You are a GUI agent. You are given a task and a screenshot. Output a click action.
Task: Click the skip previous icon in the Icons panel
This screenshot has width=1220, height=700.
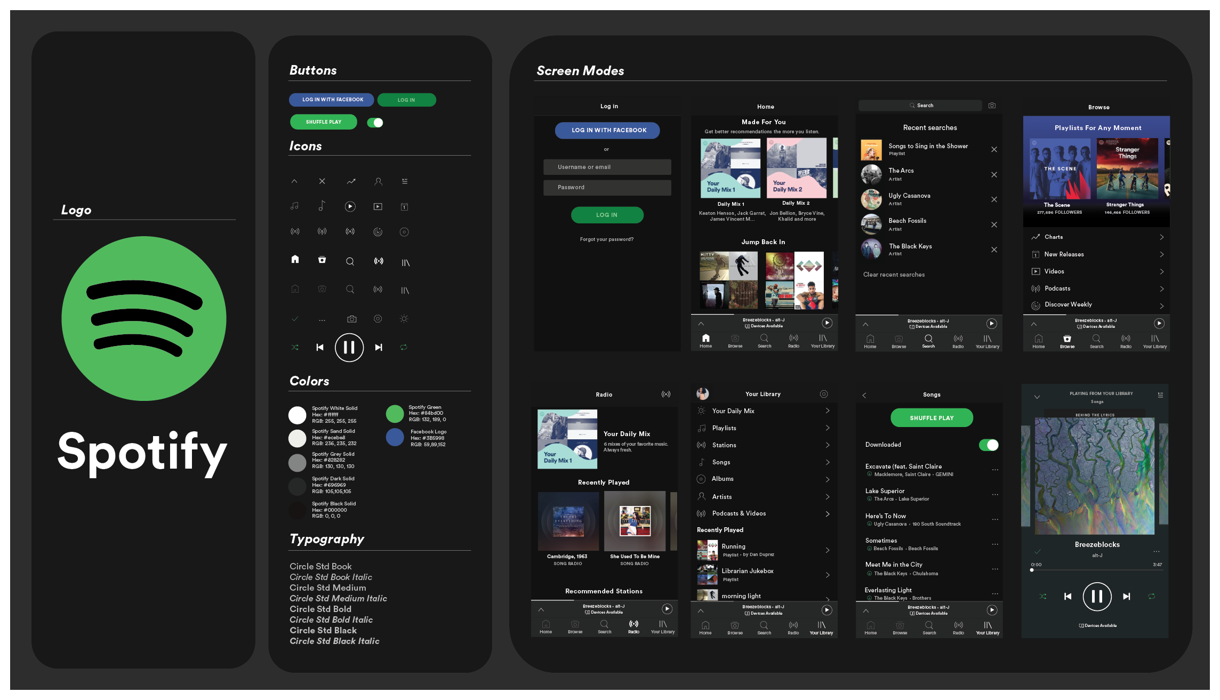320,347
